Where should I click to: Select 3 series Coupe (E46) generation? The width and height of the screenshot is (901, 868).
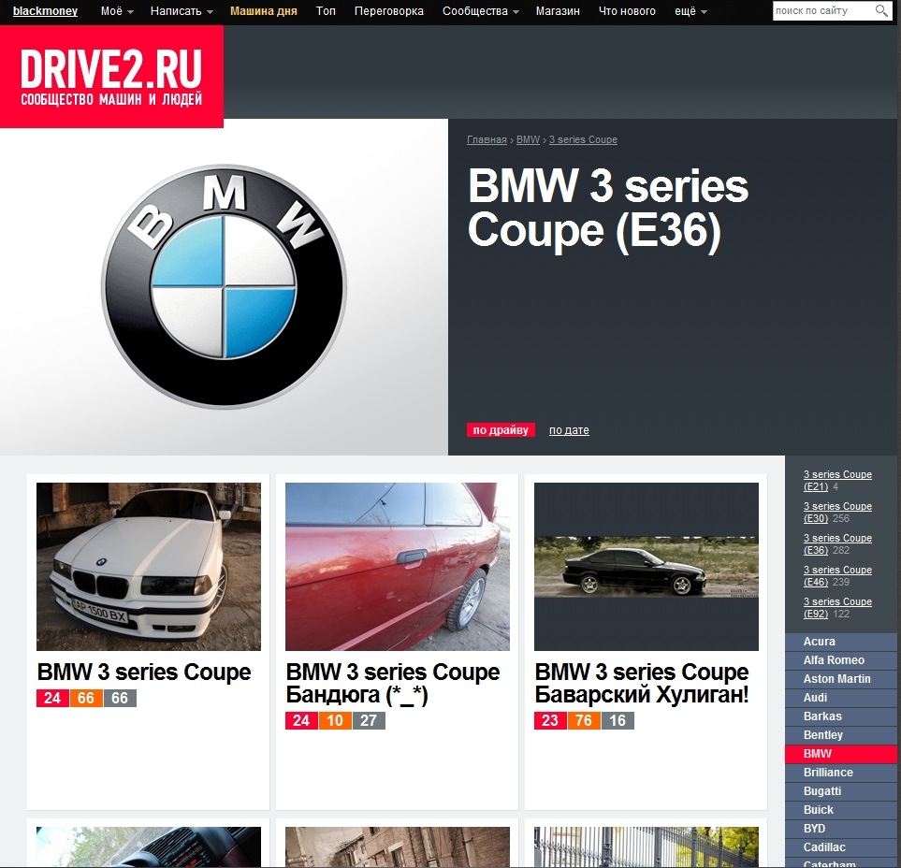pos(837,575)
